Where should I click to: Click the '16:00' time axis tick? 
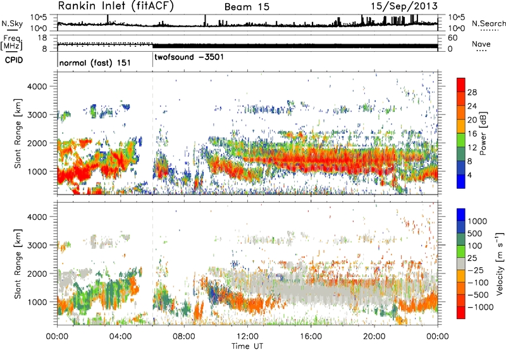(311, 337)
